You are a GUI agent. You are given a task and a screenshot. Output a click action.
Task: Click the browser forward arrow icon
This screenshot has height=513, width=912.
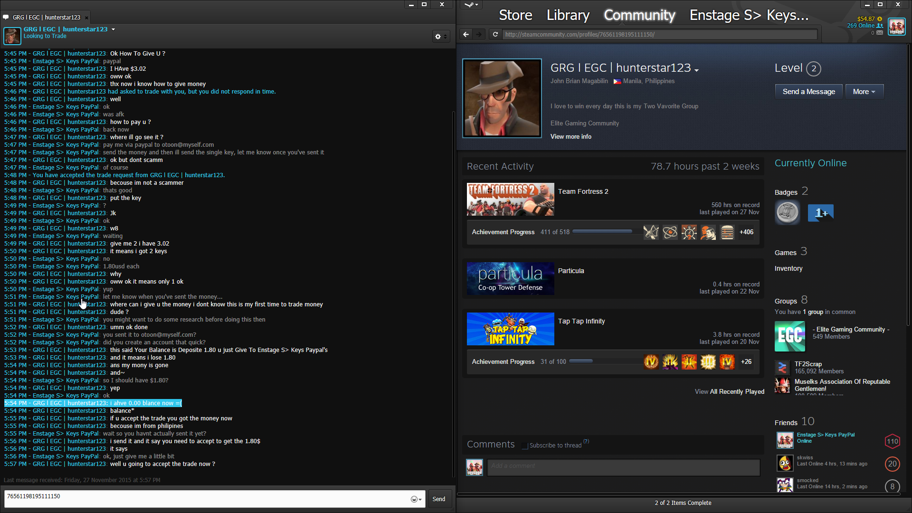(479, 34)
